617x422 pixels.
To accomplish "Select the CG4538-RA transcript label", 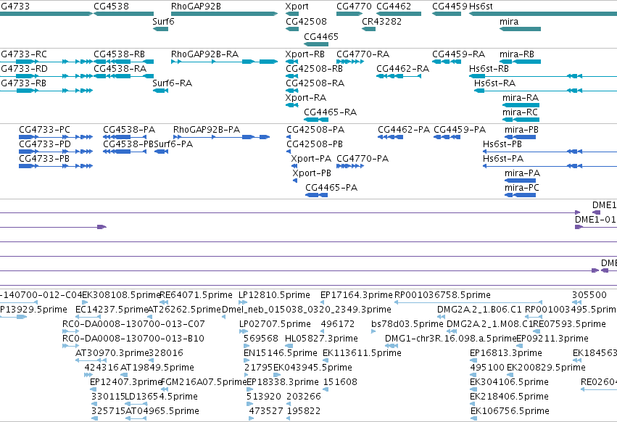I will point(120,68).
